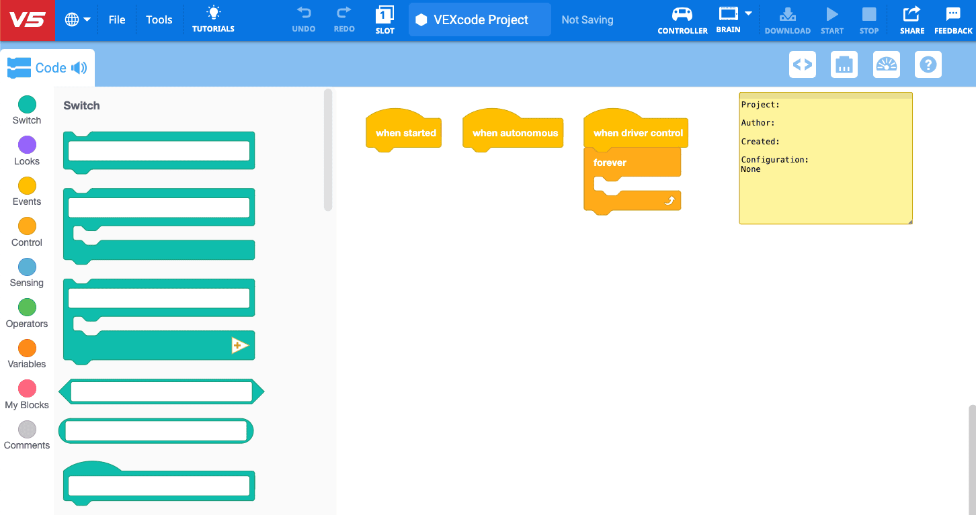Image resolution: width=976 pixels, height=515 pixels.
Task: Change the program slot number
Action: point(384,20)
